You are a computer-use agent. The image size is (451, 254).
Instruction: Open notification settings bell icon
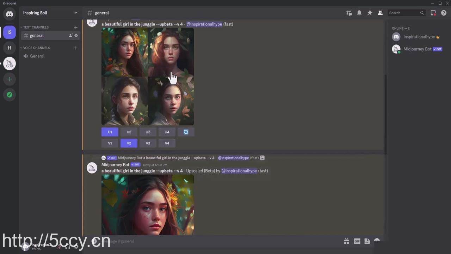point(359,13)
